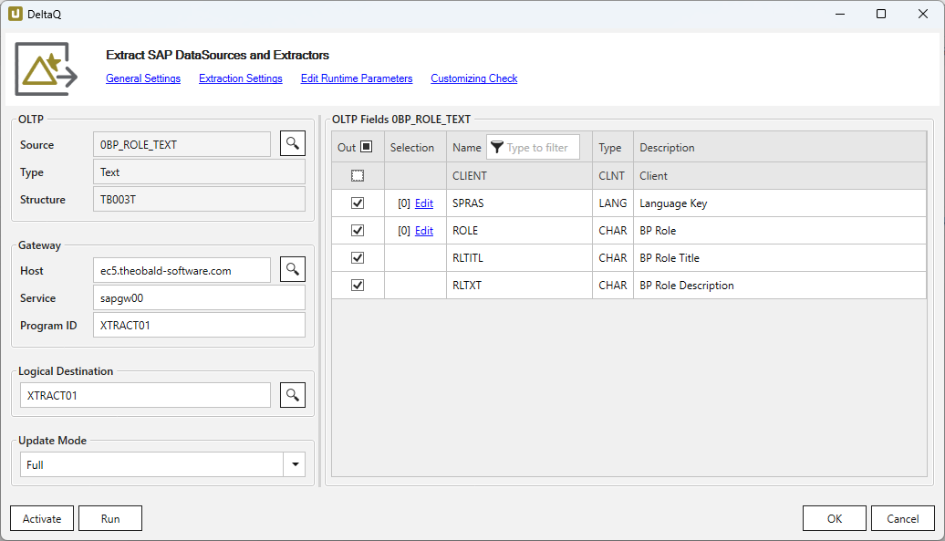Open Extraction Settings
Screen dimensions: 945x541
(x=241, y=78)
